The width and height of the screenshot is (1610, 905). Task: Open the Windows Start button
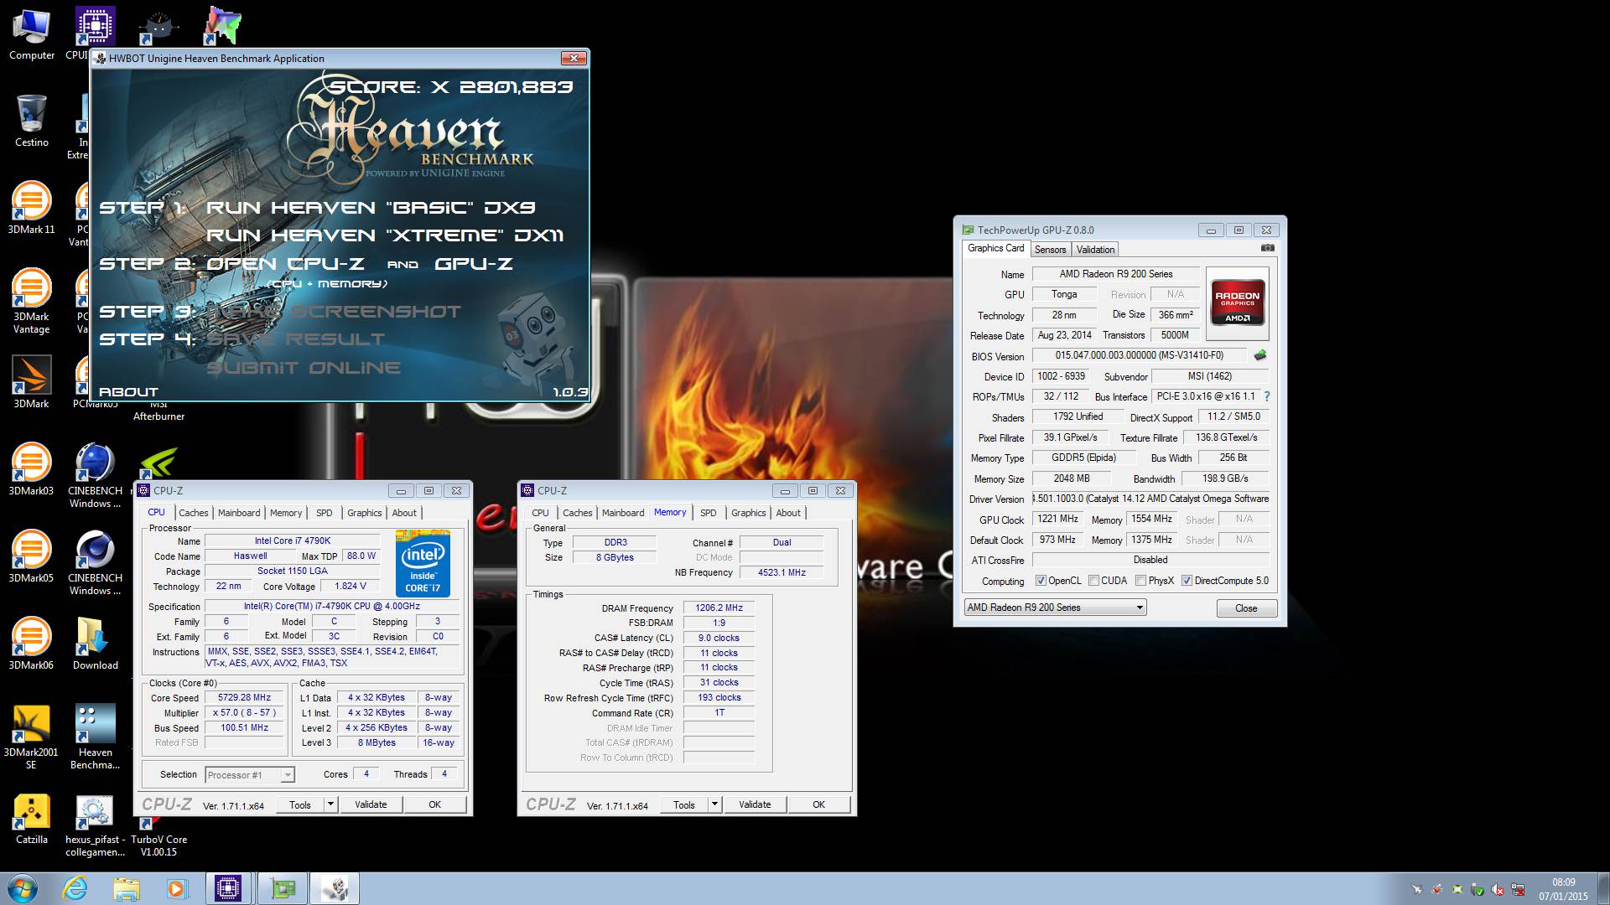click(23, 888)
